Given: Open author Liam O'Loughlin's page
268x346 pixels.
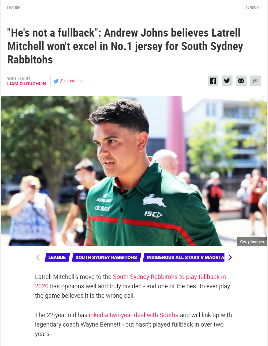Looking at the screenshot, I should 27,84.
